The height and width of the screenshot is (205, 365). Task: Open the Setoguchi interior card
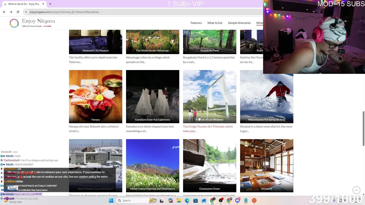[x=267, y=166]
